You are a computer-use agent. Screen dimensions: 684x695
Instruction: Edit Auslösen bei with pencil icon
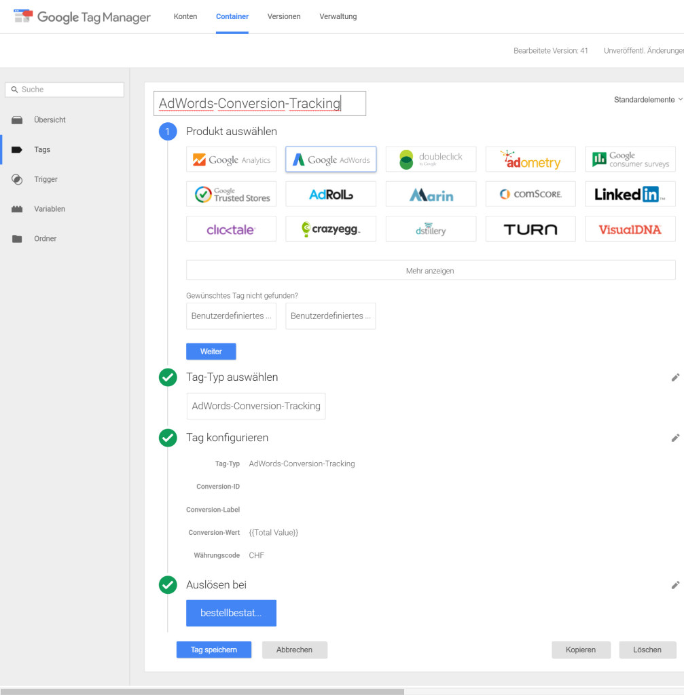[x=675, y=585]
